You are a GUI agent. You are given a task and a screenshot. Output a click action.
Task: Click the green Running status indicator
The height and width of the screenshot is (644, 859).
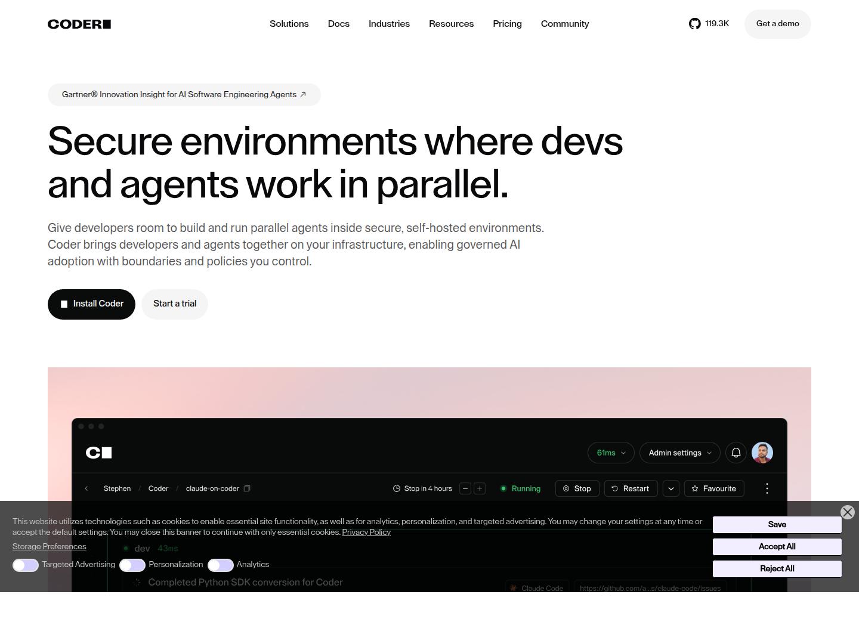click(x=521, y=488)
